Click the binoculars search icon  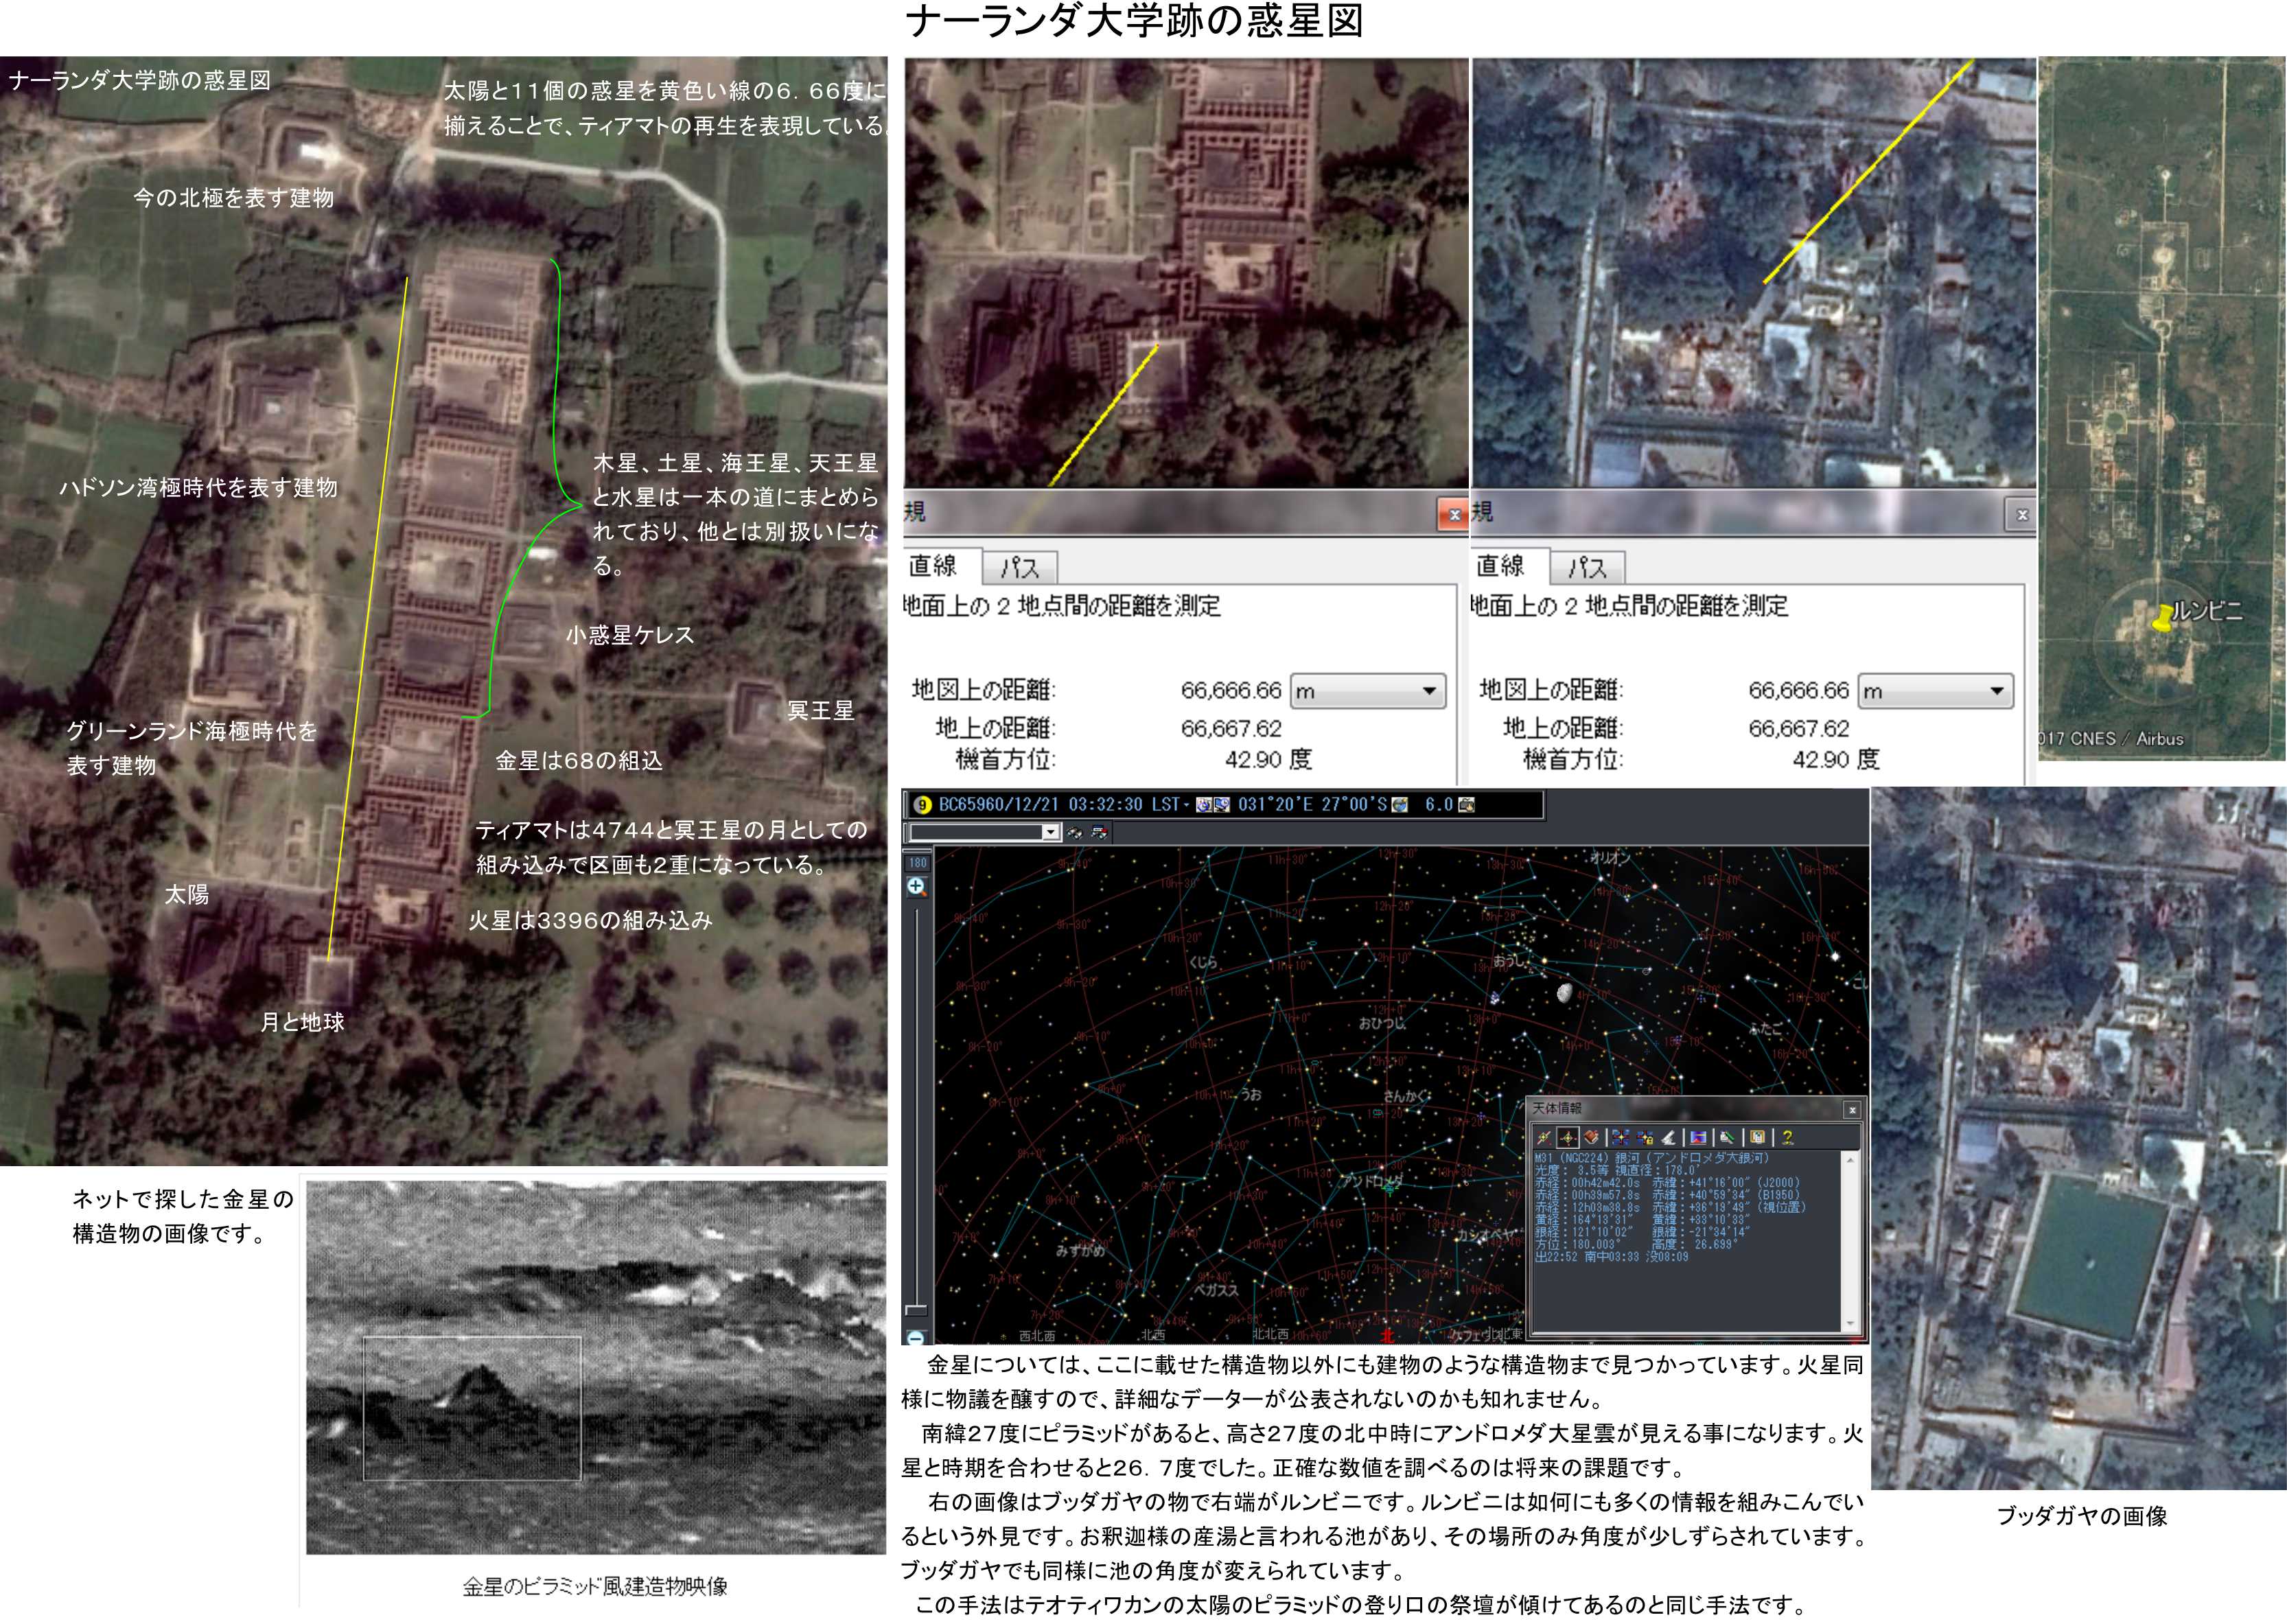1074,832
